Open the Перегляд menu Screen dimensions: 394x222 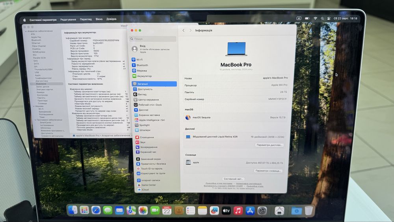(85, 19)
